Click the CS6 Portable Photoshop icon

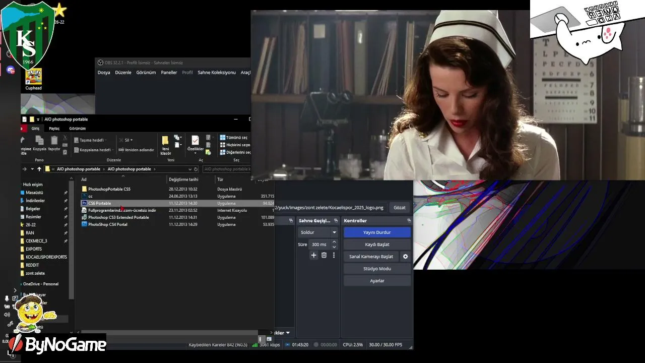click(x=84, y=203)
